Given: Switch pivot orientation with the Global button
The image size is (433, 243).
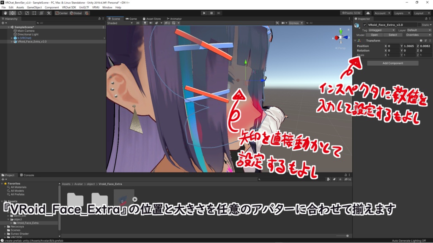Looking at the screenshot, I should pos(77,13).
